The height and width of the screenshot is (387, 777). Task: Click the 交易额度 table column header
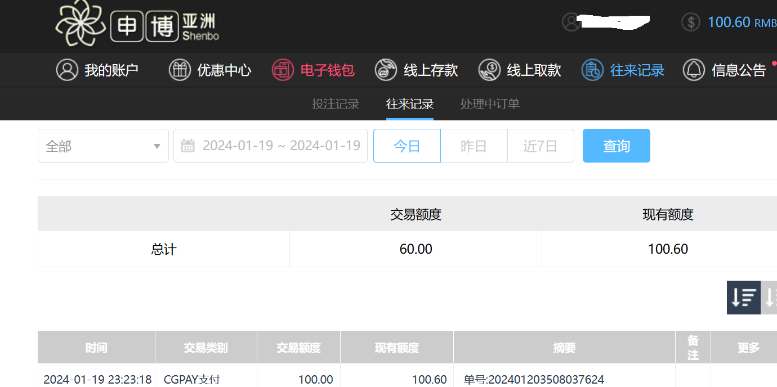(x=299, y=348)
